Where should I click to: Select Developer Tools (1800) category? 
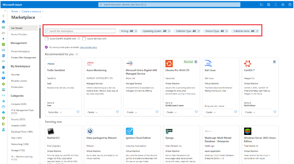[22, 132]
